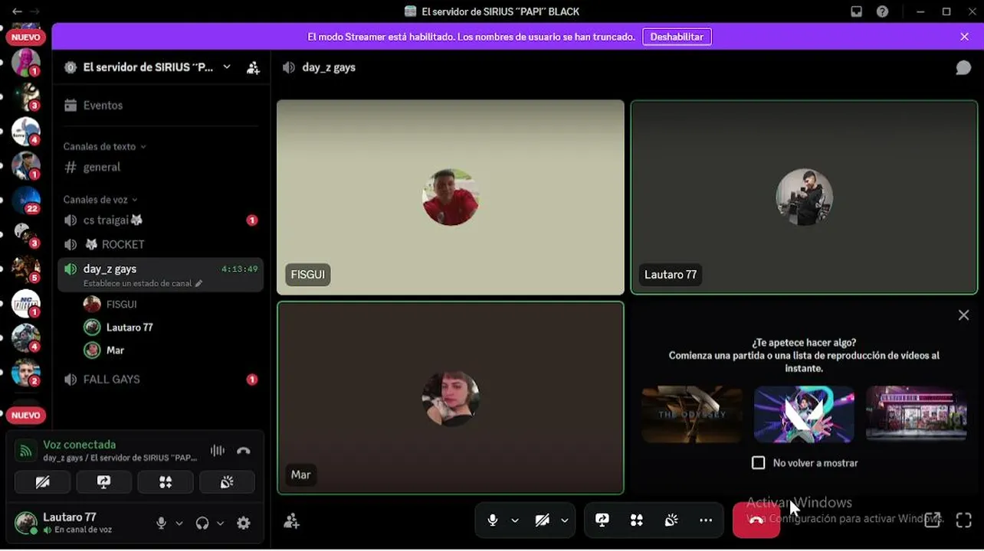Toggle camera in bottom call bar
Viewport: 984px width, 551px height.
tap(543, 520)
